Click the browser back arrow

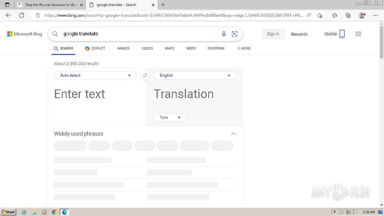click(x=8, y=15)
